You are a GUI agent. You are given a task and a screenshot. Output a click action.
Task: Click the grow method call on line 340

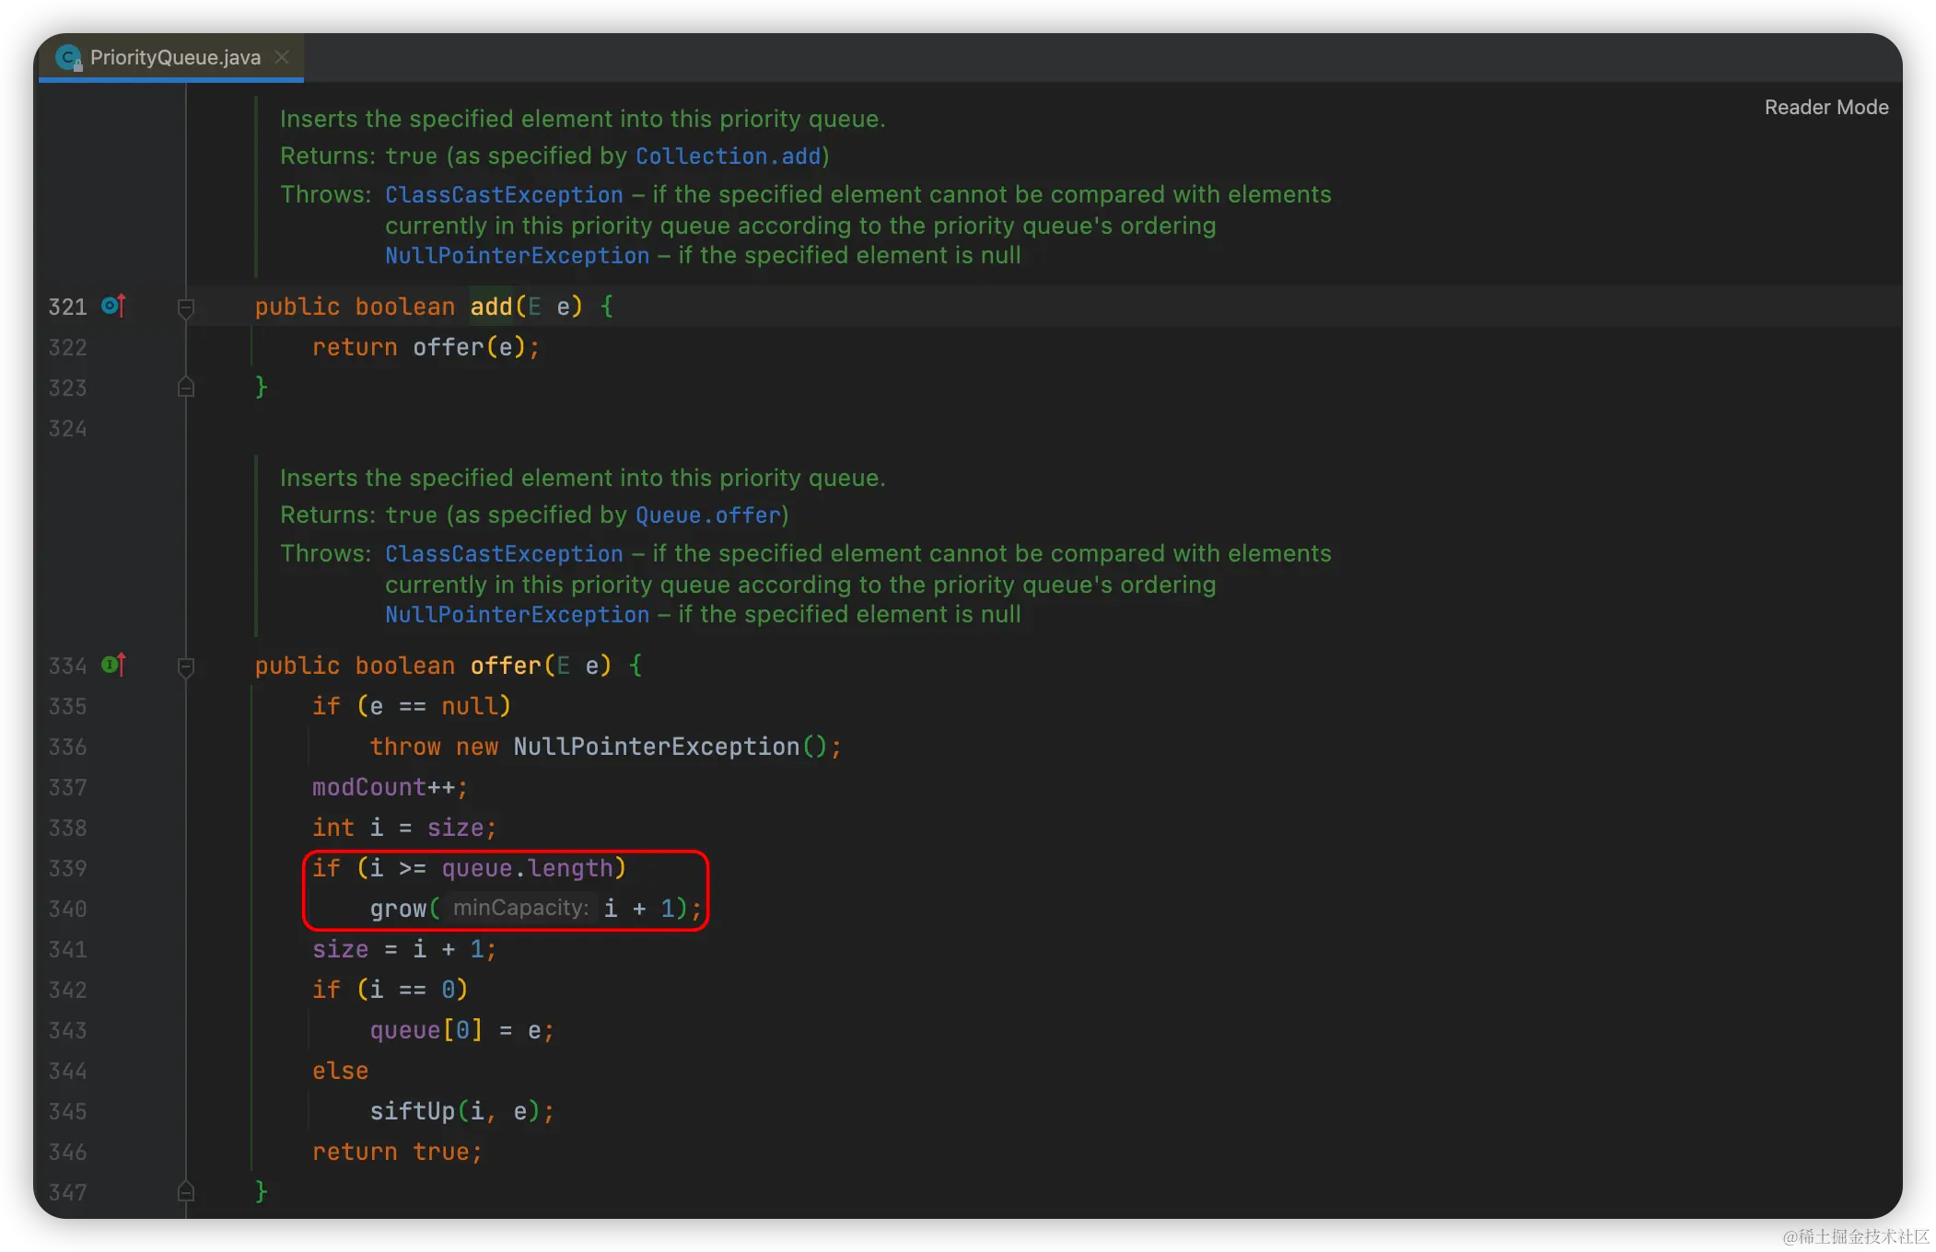[398, 910]
